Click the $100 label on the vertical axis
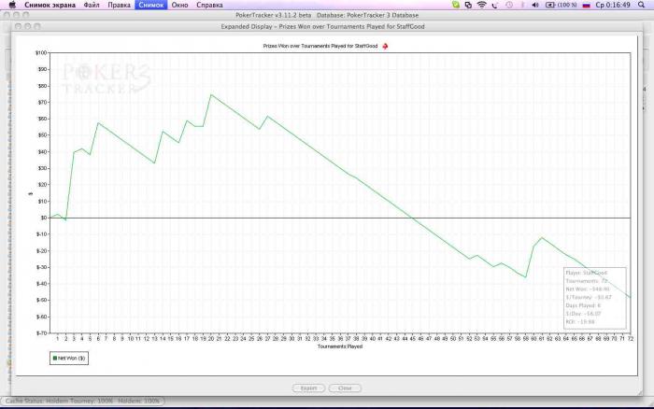Viewport: 654px width, 409px height. pyautogui.click(x=41, y=53)
